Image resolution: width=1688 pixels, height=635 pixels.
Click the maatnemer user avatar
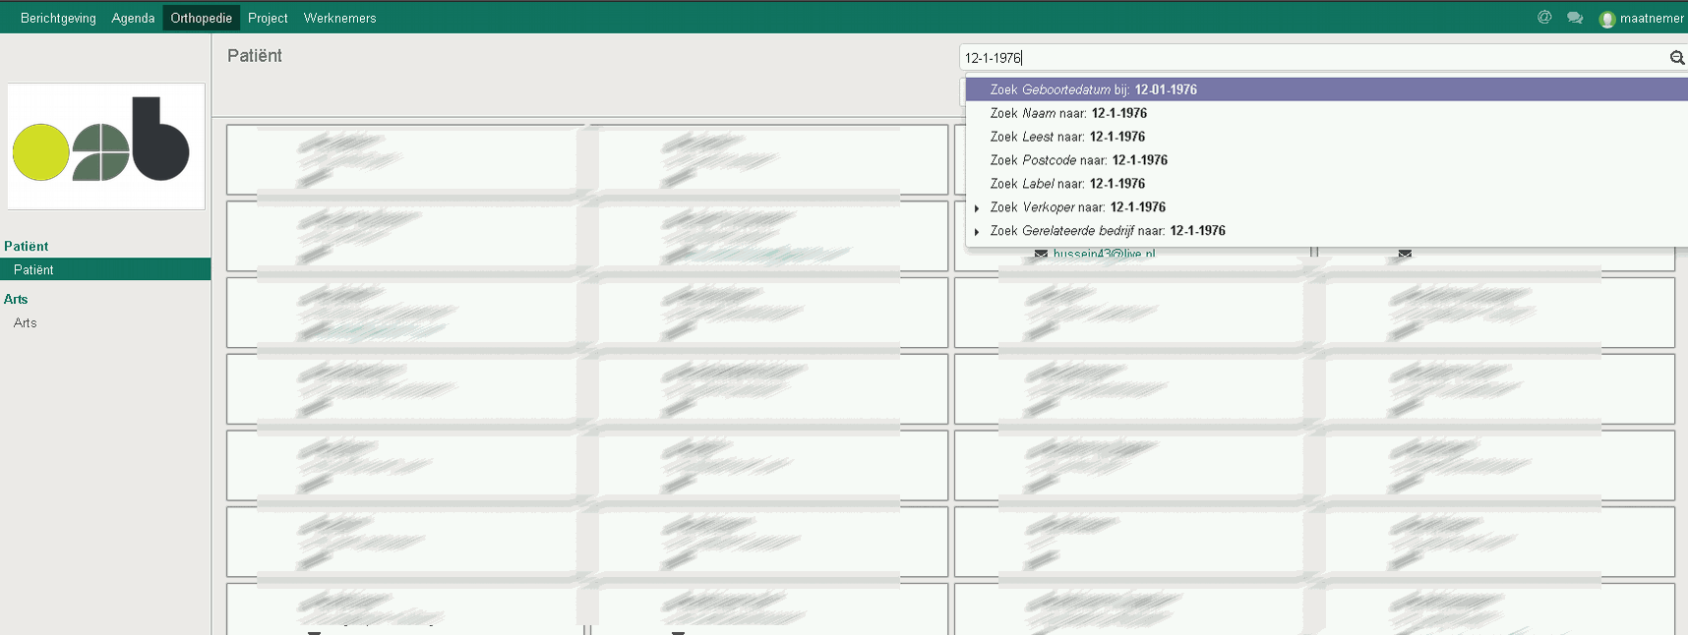[1607, 19]
